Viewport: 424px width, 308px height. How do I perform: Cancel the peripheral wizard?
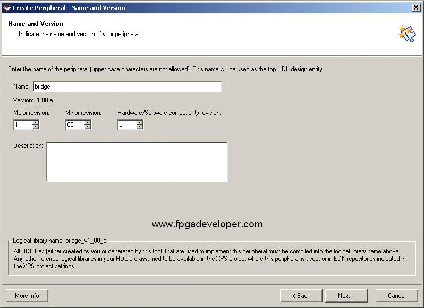tap(396, 296)
